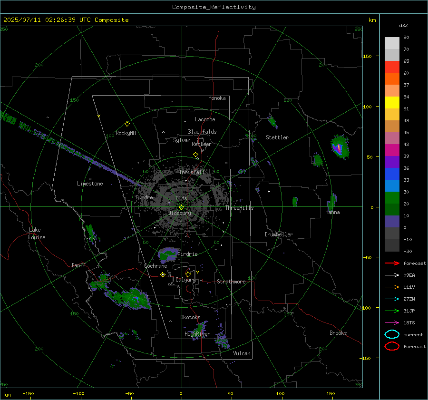
Task: Click the Vulcan label
Action: [242, 353]
